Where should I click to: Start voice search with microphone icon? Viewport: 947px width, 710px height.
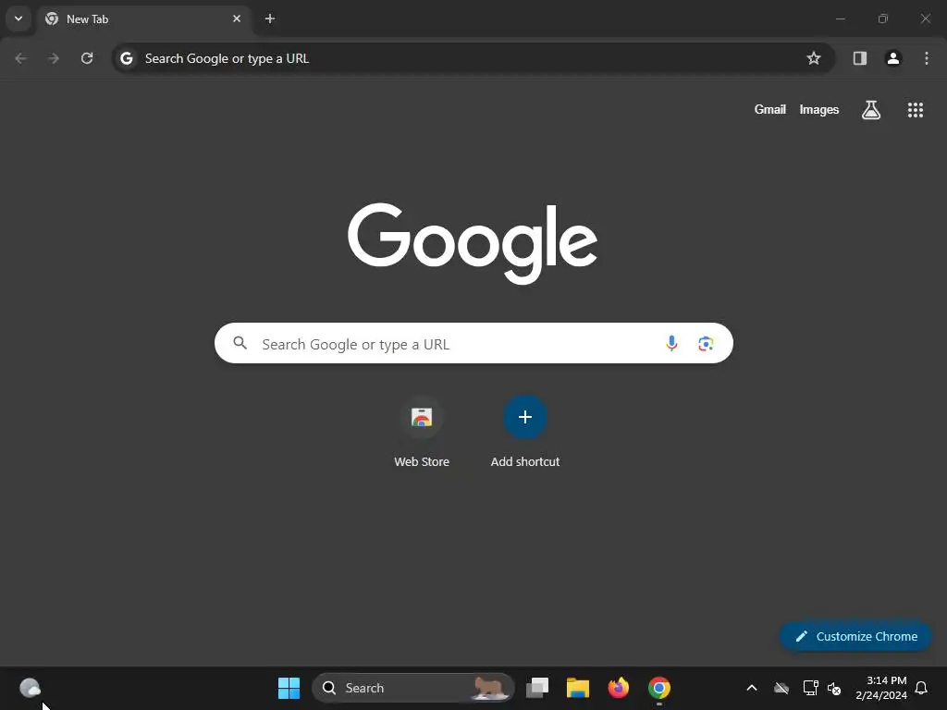[x=671, y=344]
